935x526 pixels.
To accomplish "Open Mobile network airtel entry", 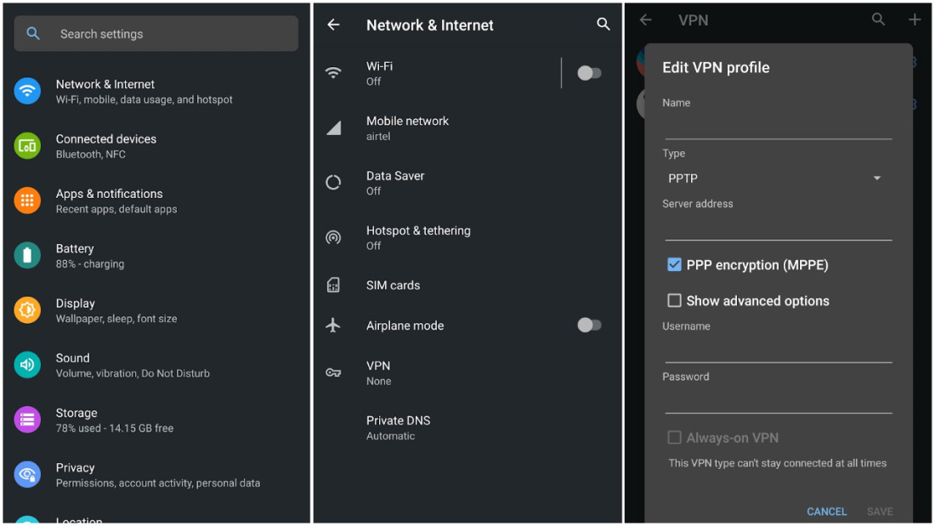I will 467,127.
